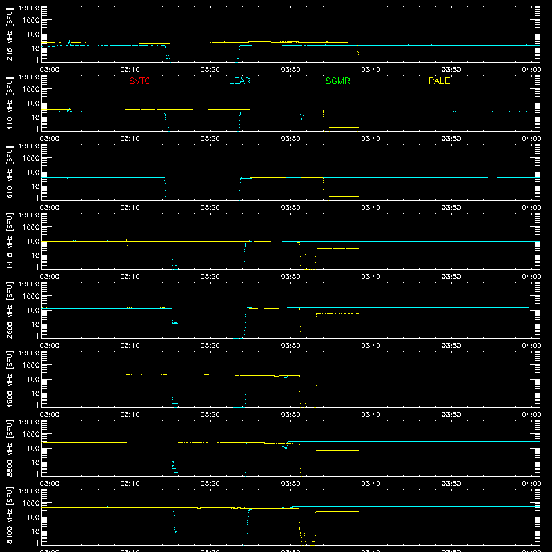Select the 245 MHz [SFU] axis label
The width and height of the screenshot is (552, 552).
coord(9,34)
